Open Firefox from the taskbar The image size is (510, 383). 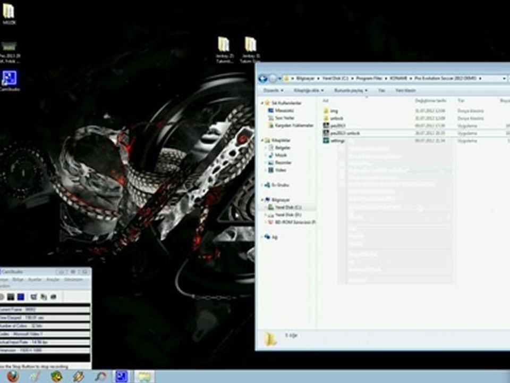pyautogui.click(x=13, y=377)
